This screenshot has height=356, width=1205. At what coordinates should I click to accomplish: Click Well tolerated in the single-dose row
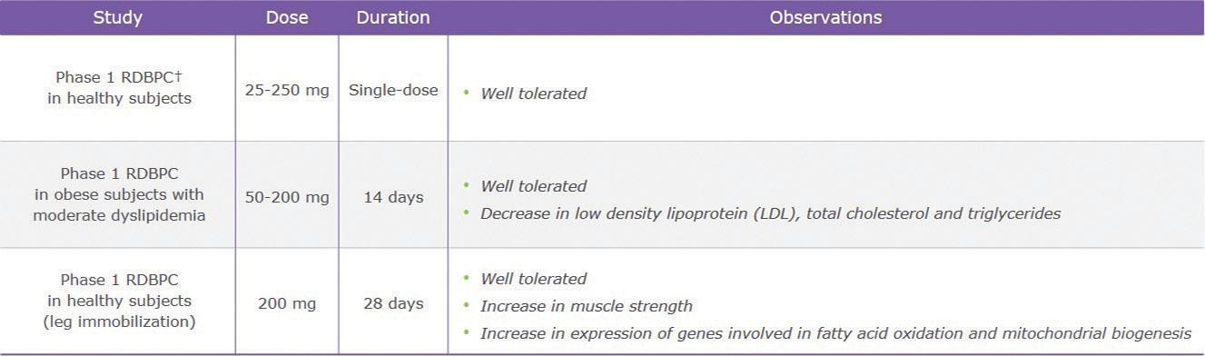pyautogui.click(x=533, y=93)
